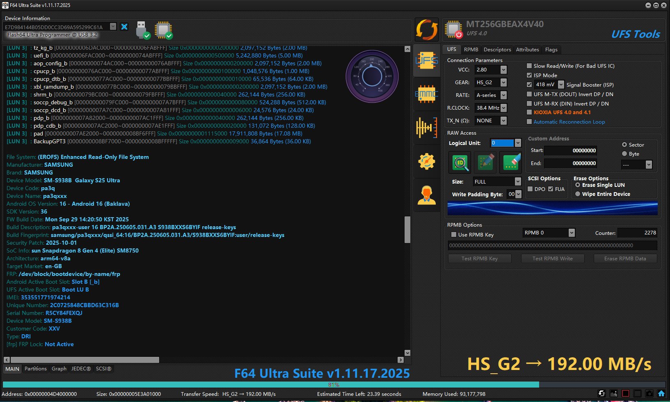This screenshot has width=670, height=402.
Task: Uncheck the ISP Mode checkbox
Action: click(529, 75)
